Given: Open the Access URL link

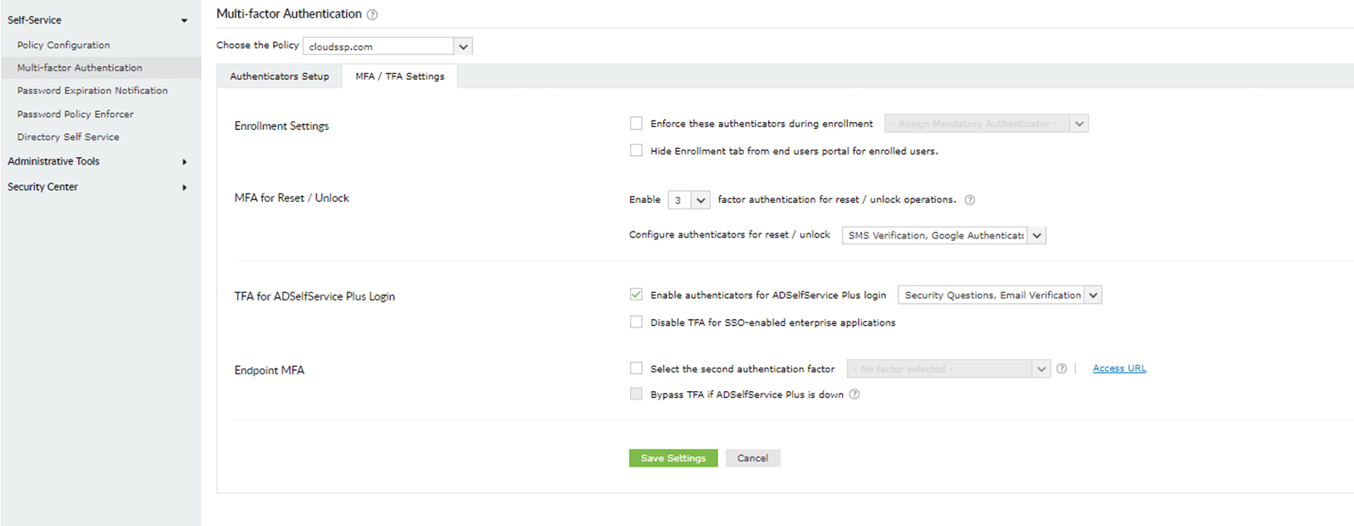Looking at the screenshot, I should coord(1119,368).
